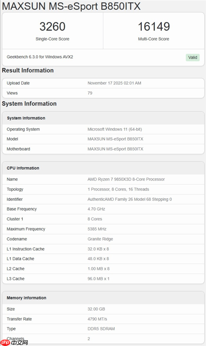Click the Upload Date value November 17 2025
Image resolution: width=206 pixels, height=346 pixels.
[x=114, y=83]
